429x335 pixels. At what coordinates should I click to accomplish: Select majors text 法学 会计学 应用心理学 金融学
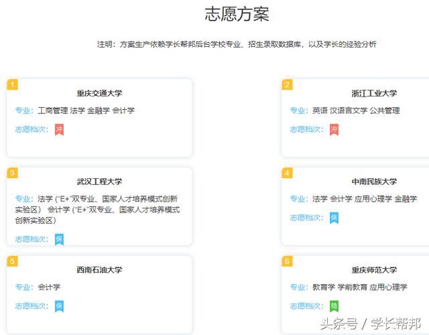tap(365, 199)
